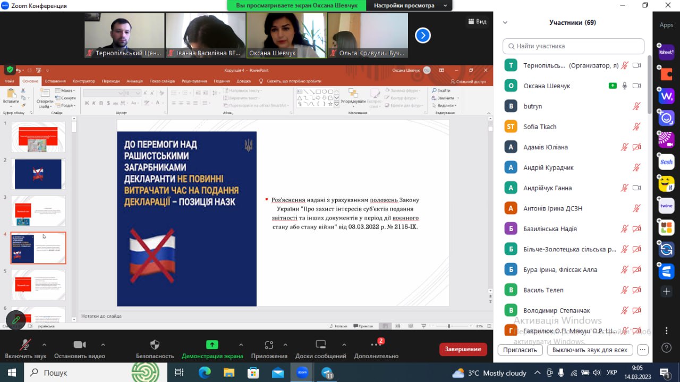Open the Twine app in Apps sidebar

(x=666, y=206)
